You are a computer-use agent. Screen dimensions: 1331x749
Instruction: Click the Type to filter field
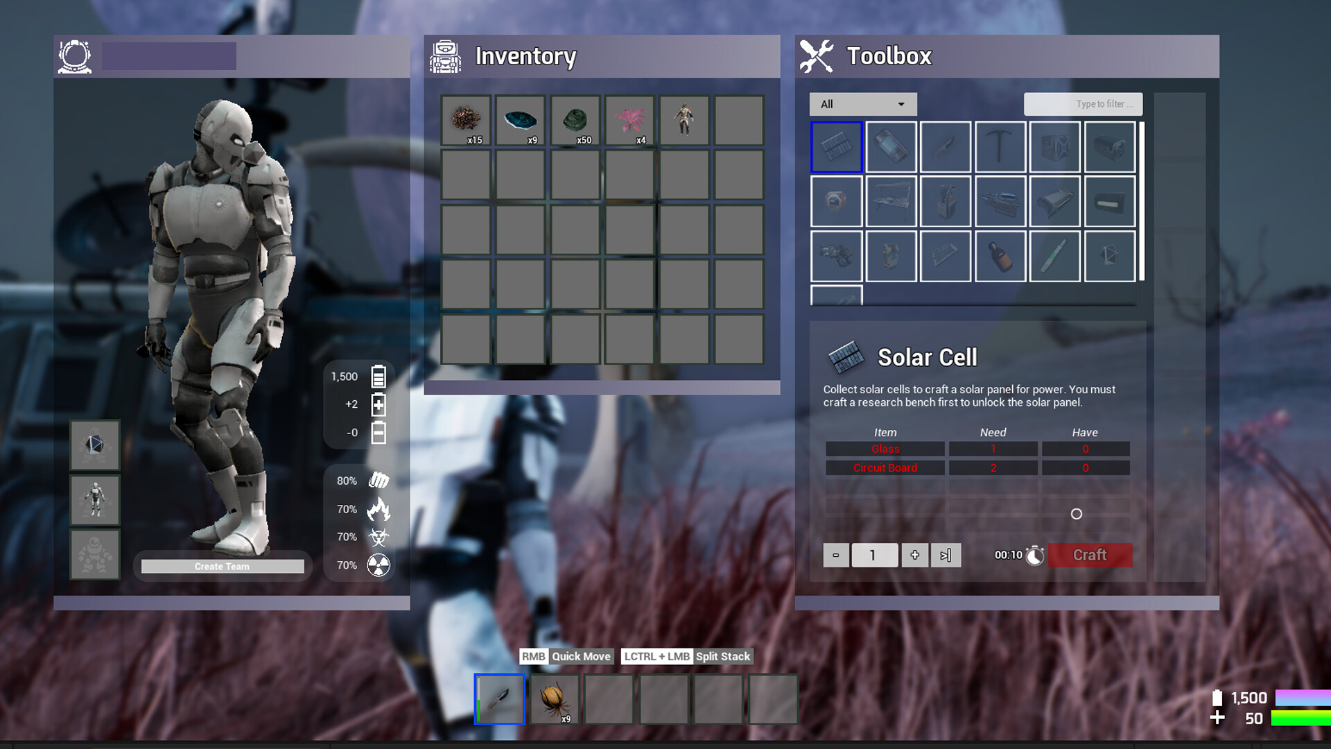pos(1083,104)
